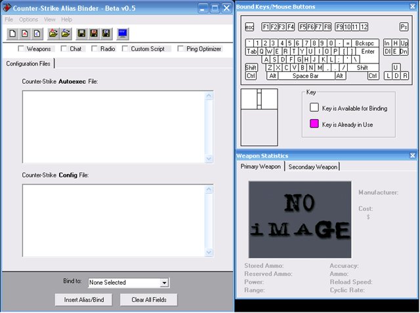Click the Counter-Strike Alias Binder title bar icon

[7, 7]
